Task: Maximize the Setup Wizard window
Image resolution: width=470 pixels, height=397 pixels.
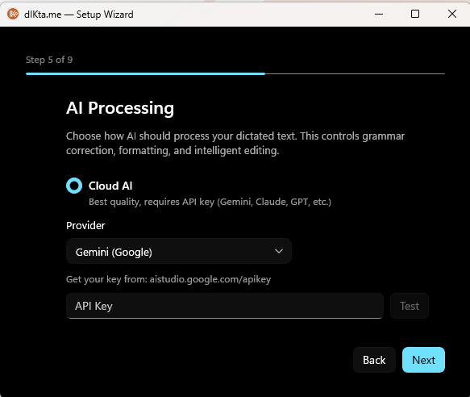Action: [x=415, y=14]
